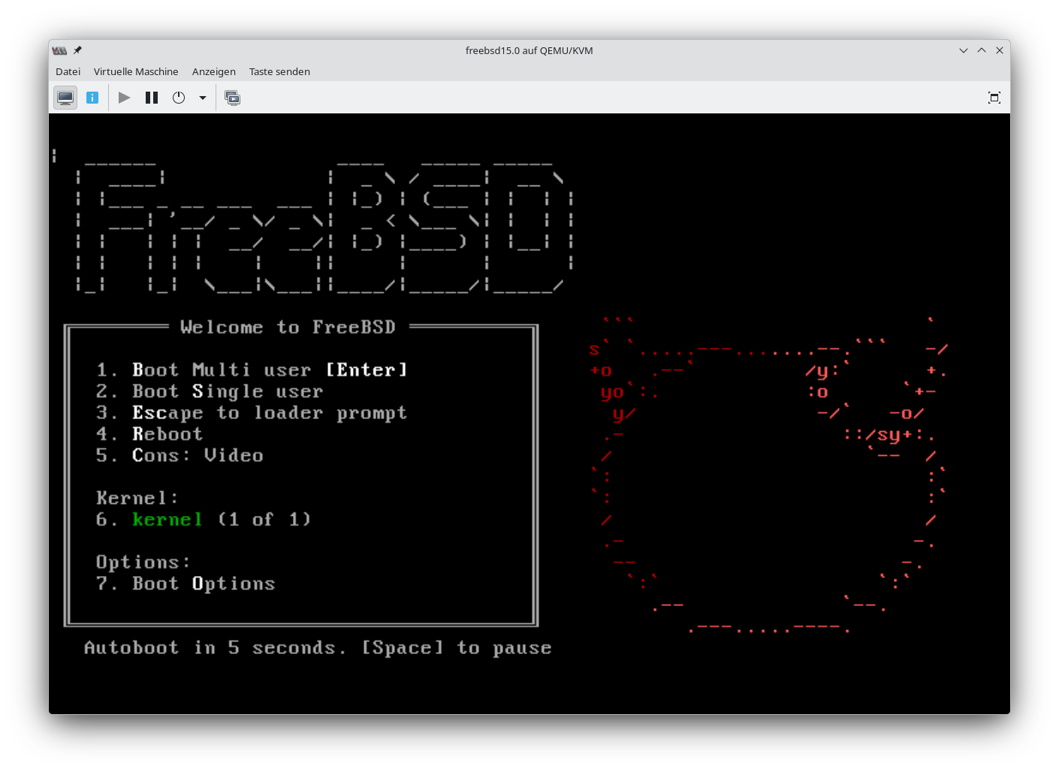The height and width of the screenshot is (772, 1059).
Task: Switch to fullscreen with the toolbar icon
Action: click(994, 98)
